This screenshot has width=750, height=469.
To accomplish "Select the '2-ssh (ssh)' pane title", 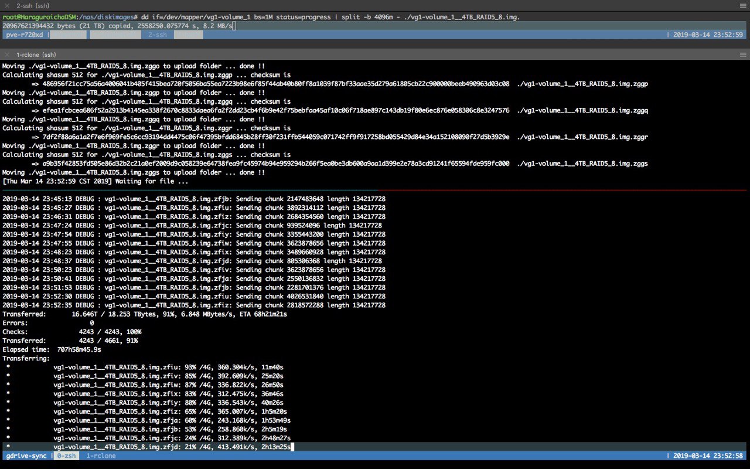I will (x=32, y=5).
